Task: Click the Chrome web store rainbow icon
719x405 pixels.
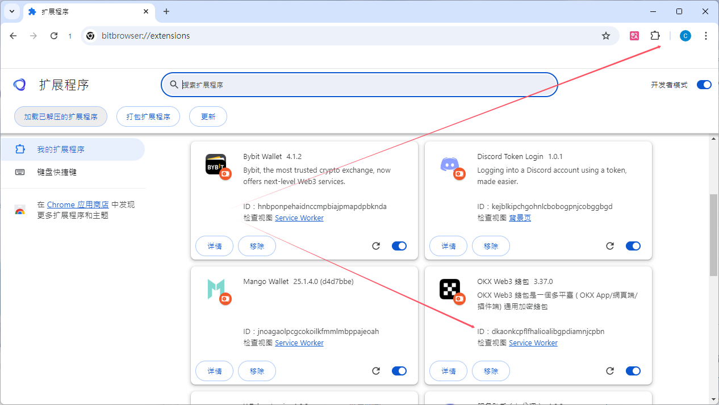Action: point(20,210)
